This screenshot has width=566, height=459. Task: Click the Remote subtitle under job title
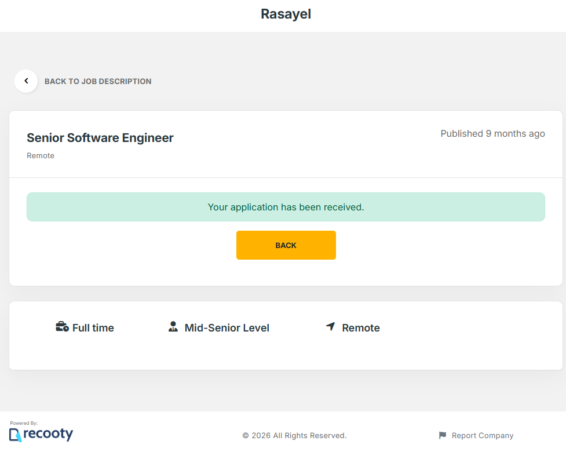tap(41, 156)
